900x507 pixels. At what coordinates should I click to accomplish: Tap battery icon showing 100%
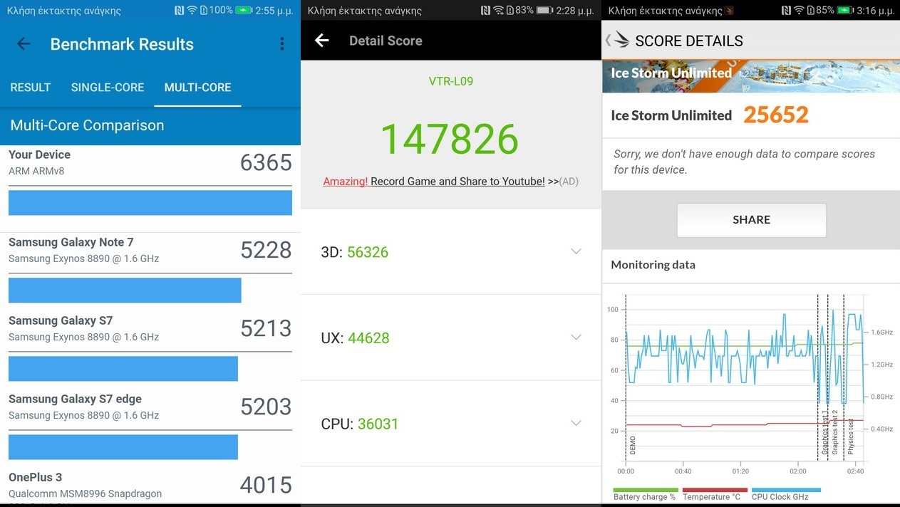point(244,11)
